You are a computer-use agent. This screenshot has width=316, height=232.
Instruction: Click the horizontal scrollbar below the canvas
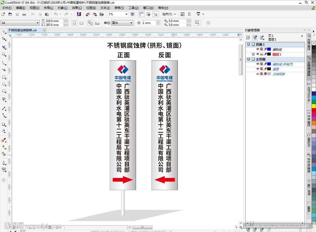coord(142,227)
